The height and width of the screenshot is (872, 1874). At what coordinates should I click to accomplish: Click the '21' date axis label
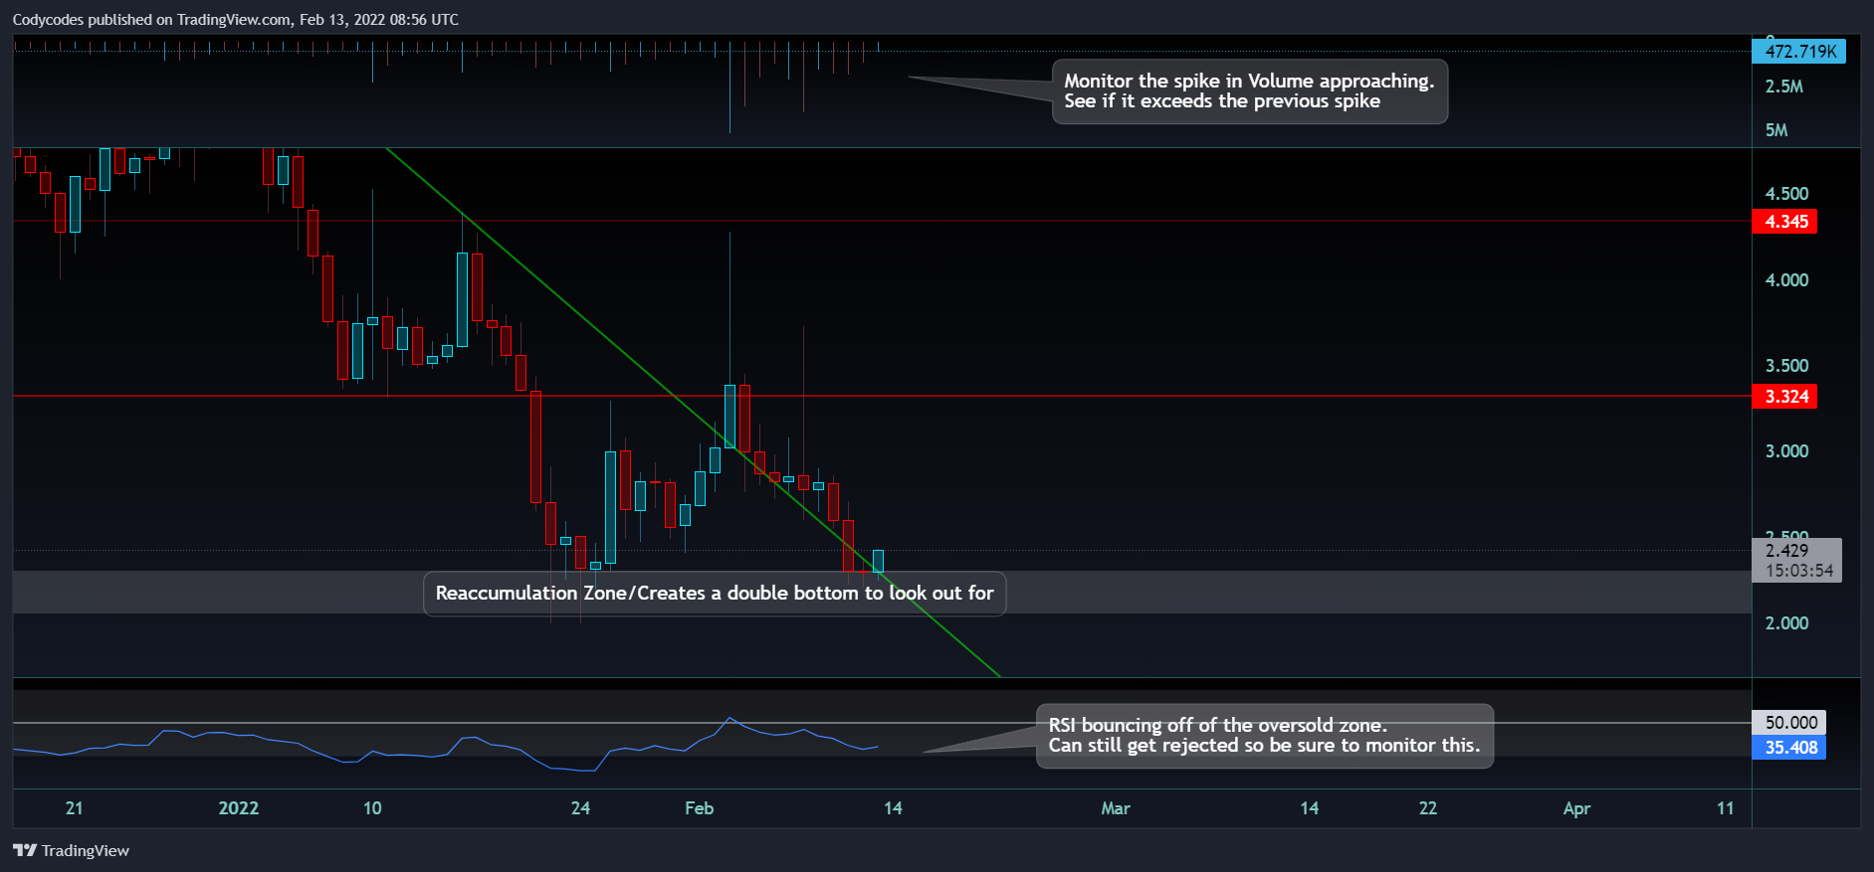point(74,808)
